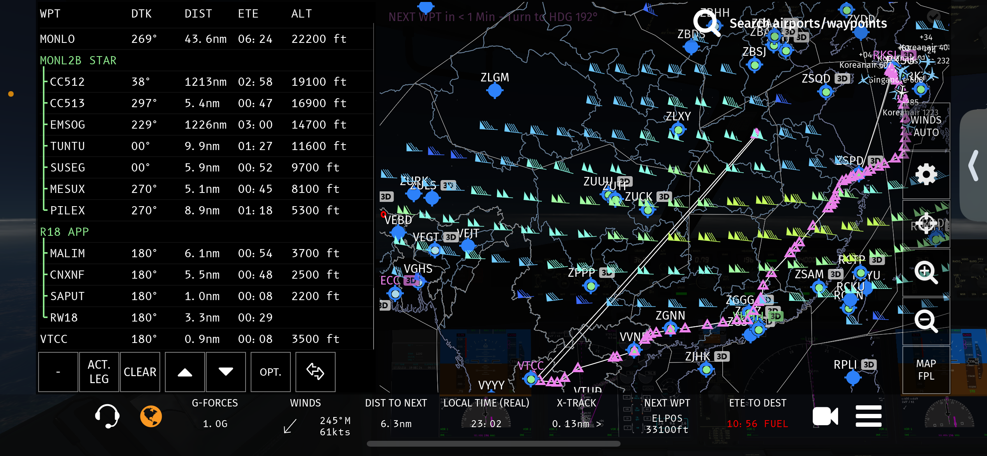Screen dimensions: 987x456
Task: Toggle MAP FPL view
Action: tap(926, 370)
